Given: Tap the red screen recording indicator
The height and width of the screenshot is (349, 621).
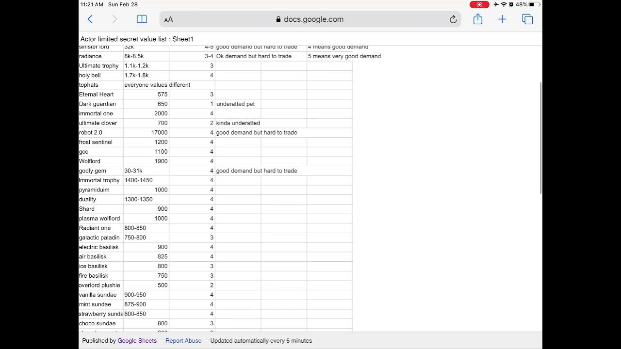Looking at the screenshot, I should click(479, 4).
